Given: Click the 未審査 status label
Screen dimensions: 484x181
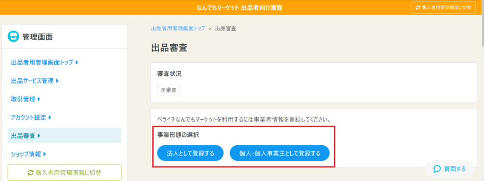Looking at the screenshot, I should pyautogui.click(x=169, y=90).
